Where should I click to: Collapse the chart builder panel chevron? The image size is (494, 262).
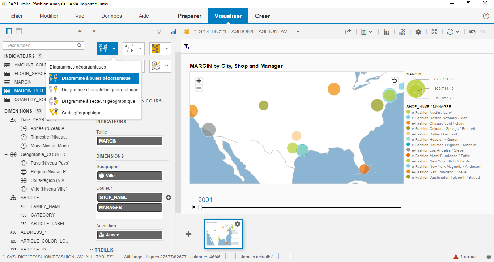coord(94,31)
